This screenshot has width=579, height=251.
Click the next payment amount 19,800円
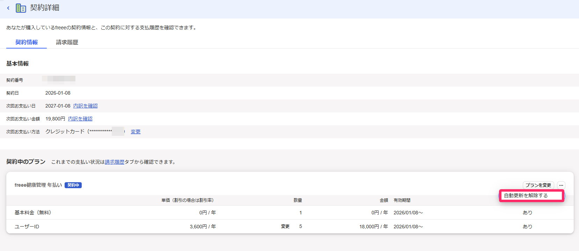pyautogui.click(x=55, y=119)
